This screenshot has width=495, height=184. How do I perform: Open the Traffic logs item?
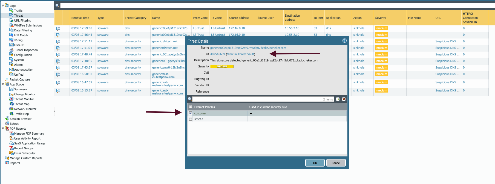click(18, 11)
